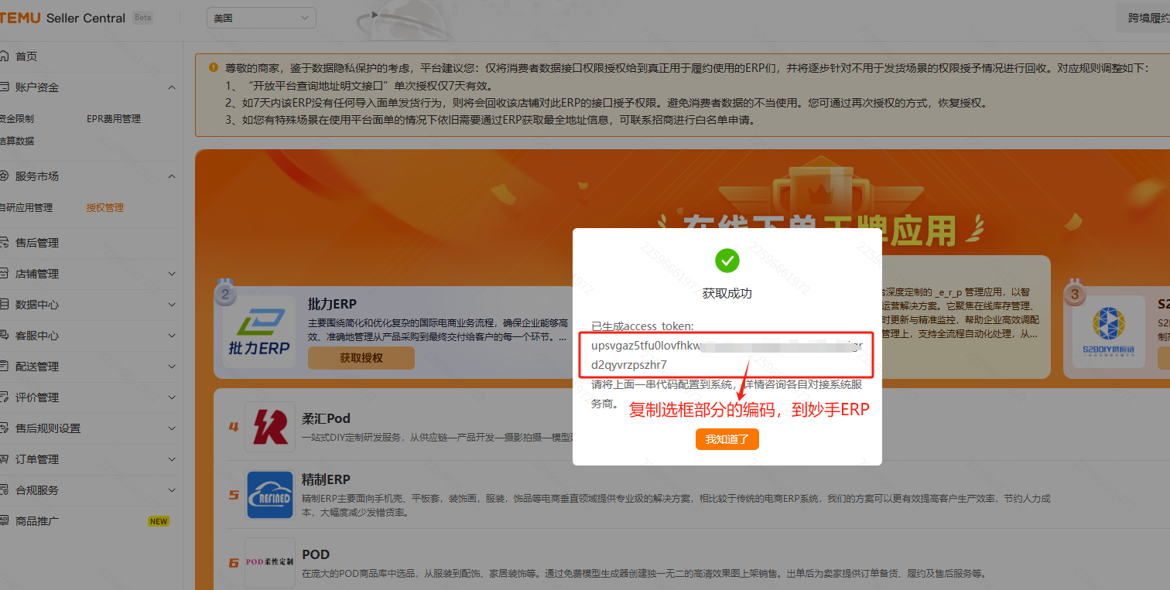Screen dimensions: 1170x590
Task: Collapse the 服务市场 section
Action: tap(172, 176)
